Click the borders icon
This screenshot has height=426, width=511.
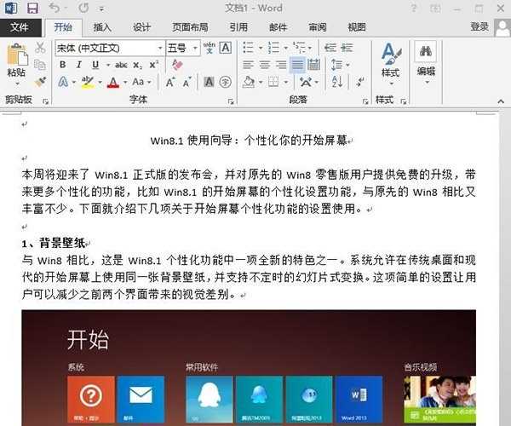click(x=273, y=82)
